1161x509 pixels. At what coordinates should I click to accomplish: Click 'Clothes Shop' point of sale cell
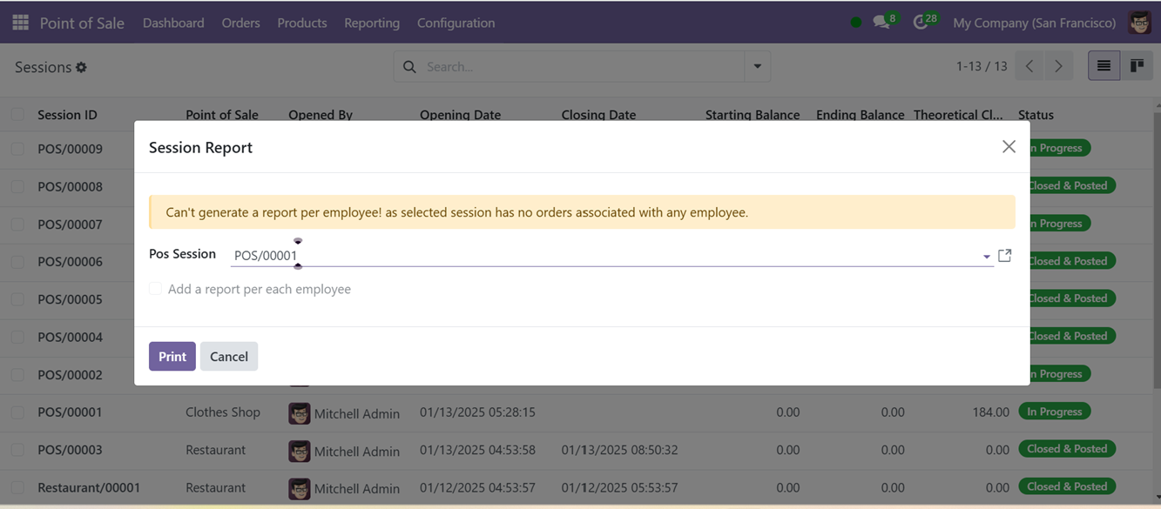(x=223, y=412)
